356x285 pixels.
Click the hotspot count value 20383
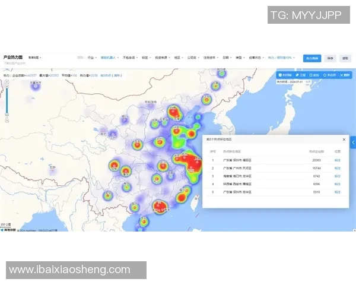pos(316,160)
